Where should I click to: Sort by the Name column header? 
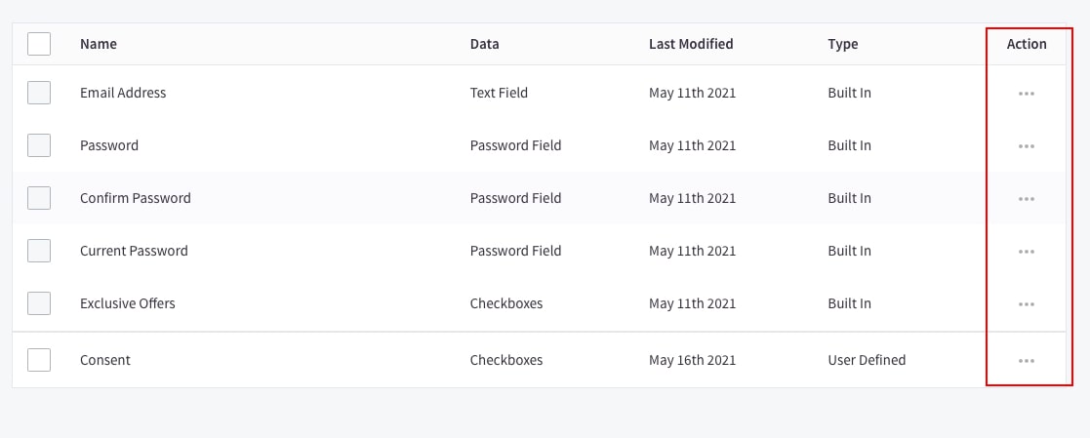coord(99,44)
